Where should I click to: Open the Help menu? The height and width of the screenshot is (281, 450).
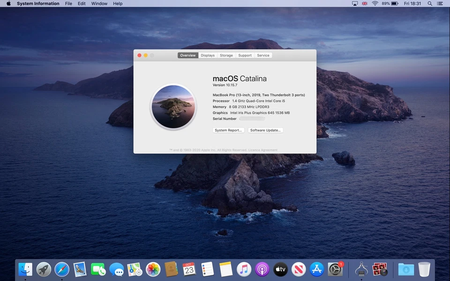[x=118, y=3]
